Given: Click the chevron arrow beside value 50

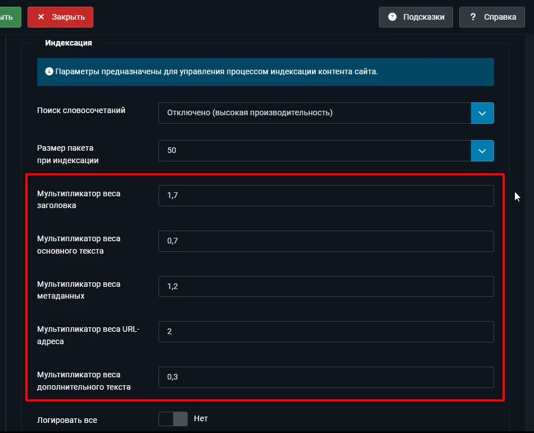Looking at the screenshot, I should pos(482,151).
